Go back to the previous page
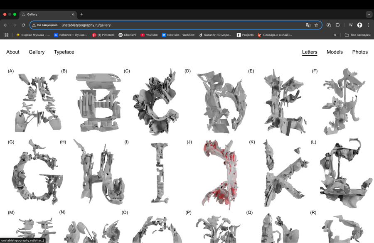Screen dimensions: 374x243 (6, 25)
